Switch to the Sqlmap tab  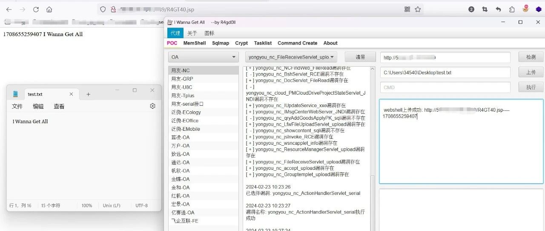[221, 43]
